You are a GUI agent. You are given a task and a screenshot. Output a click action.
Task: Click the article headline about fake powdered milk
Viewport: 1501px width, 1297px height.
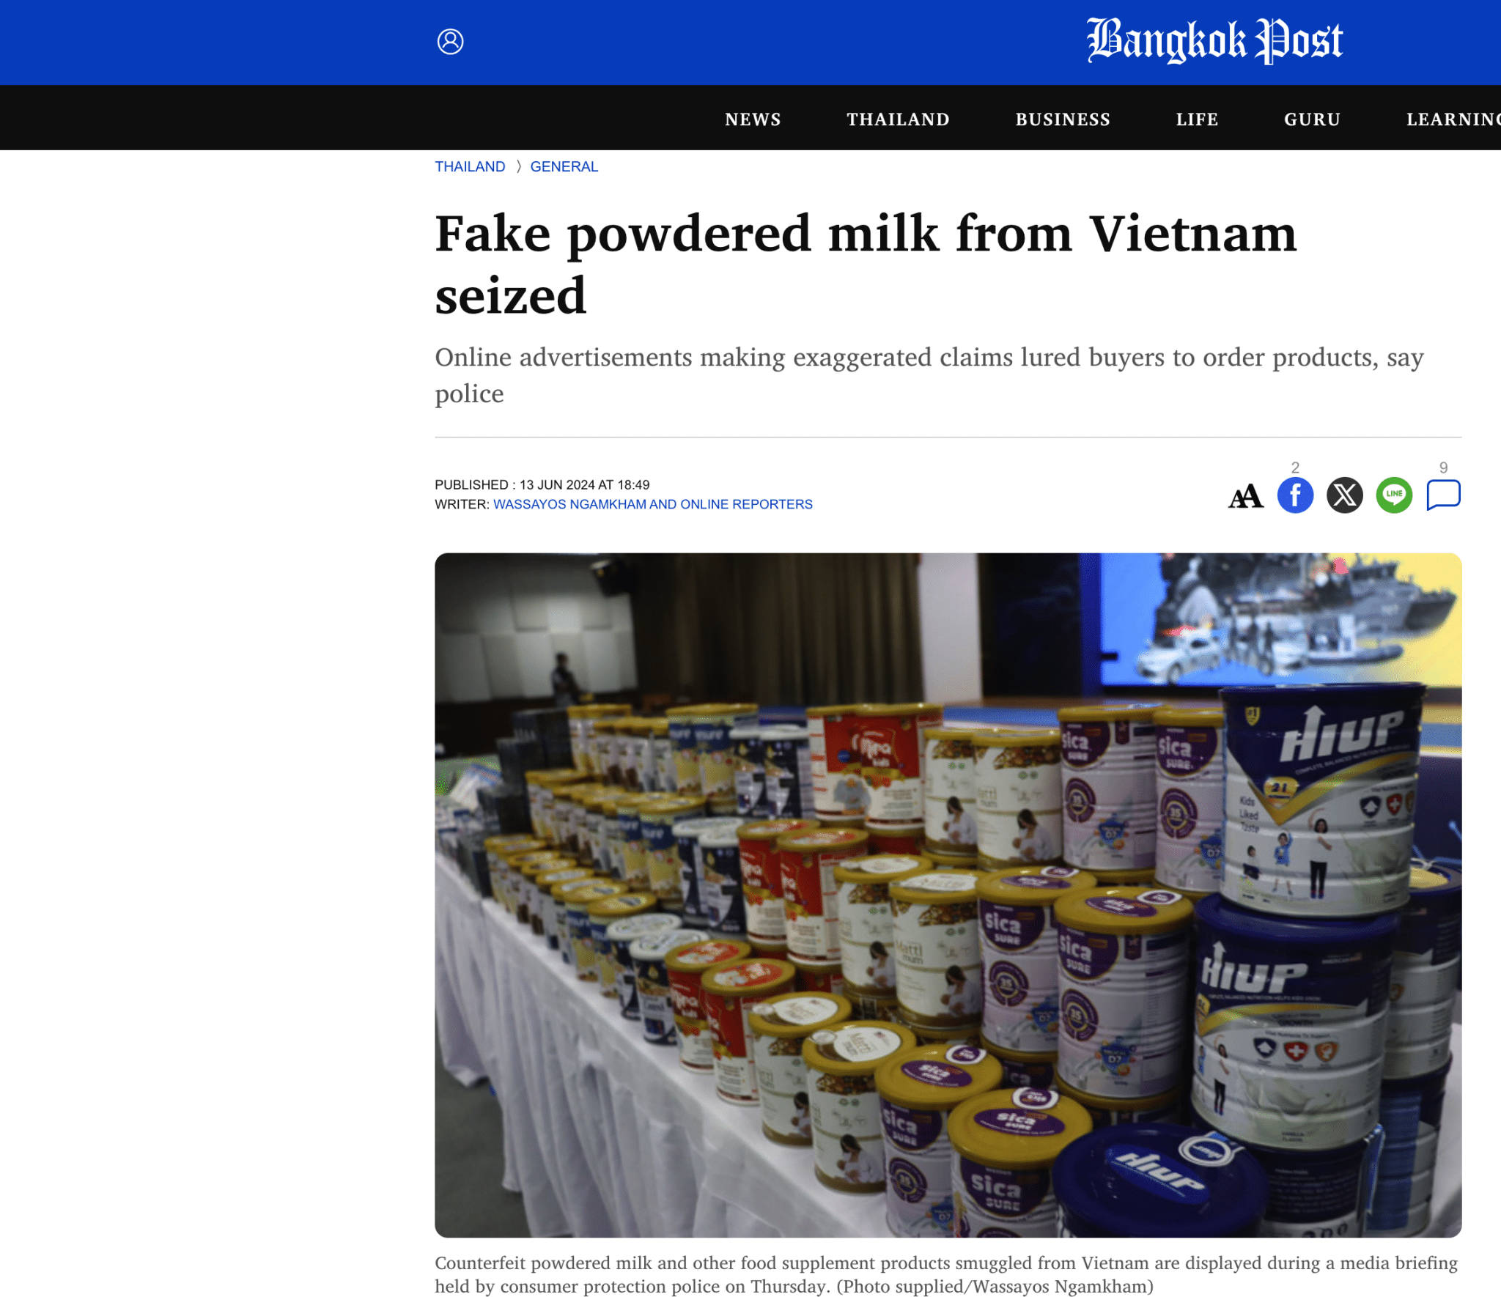pyautogui.click(x=866, y=265)
